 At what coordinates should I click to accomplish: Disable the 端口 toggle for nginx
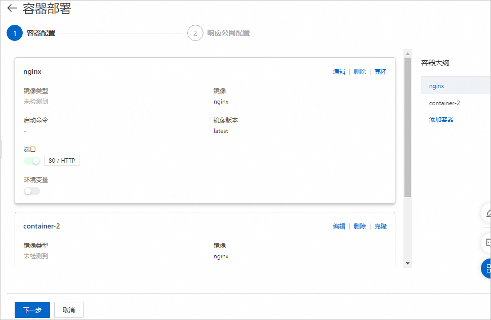click(x=32, y=161)
